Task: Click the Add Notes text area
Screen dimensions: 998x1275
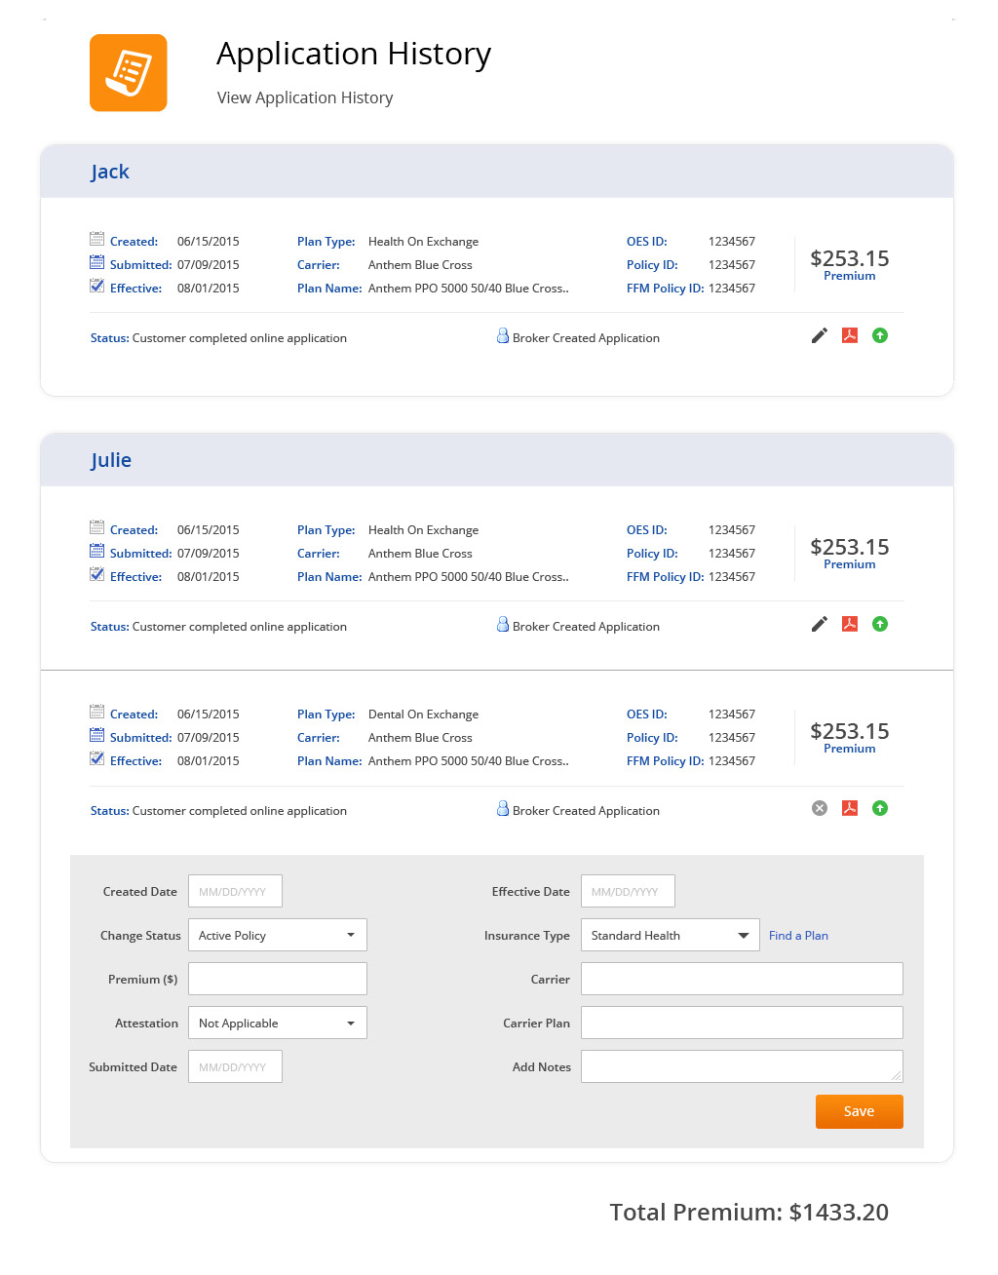Action: (x=742, y=1066)
